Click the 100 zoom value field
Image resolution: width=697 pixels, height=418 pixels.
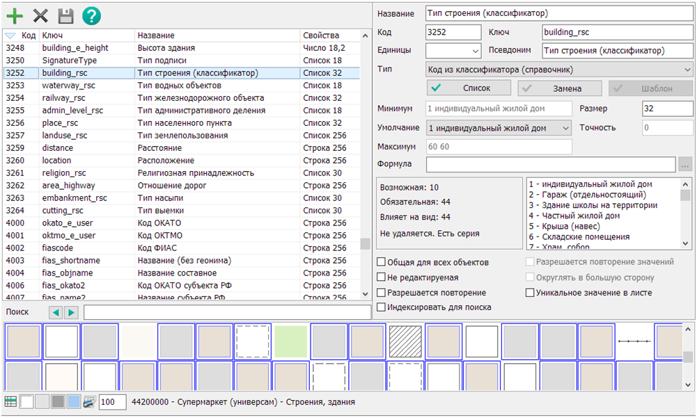coord(112,401)
